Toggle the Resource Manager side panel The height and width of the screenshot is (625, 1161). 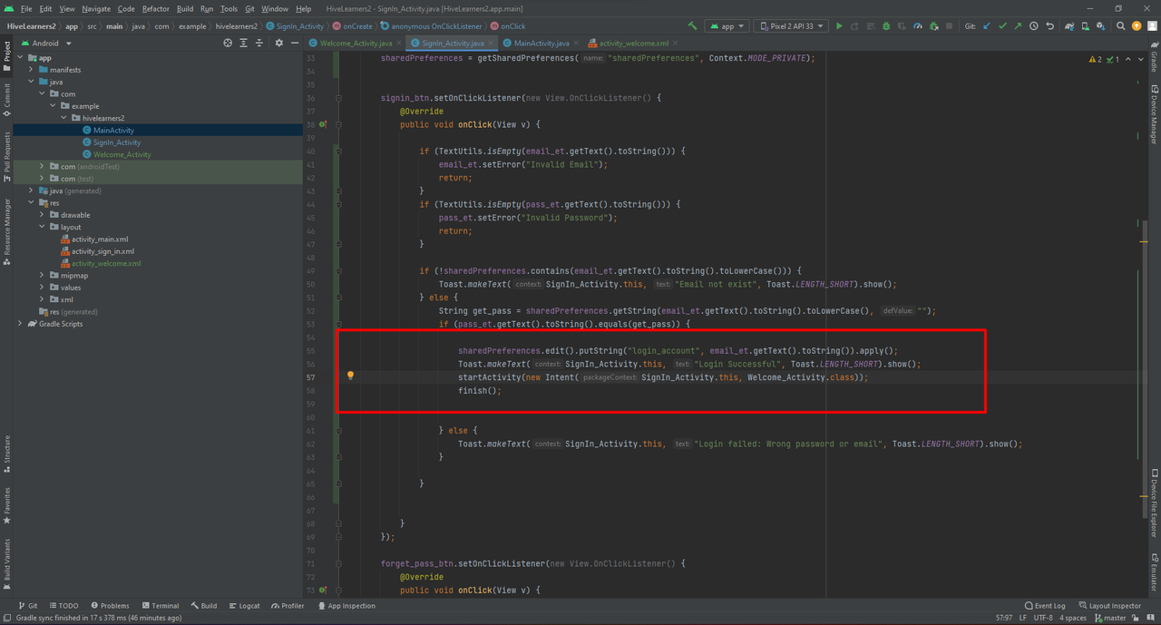click(x=6, y=232)
